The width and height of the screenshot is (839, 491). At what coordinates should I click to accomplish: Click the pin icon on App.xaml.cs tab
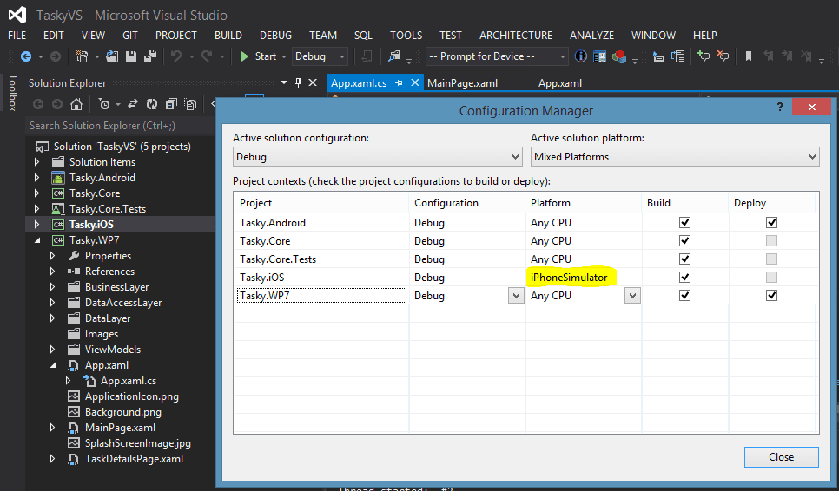coord(399,83)
